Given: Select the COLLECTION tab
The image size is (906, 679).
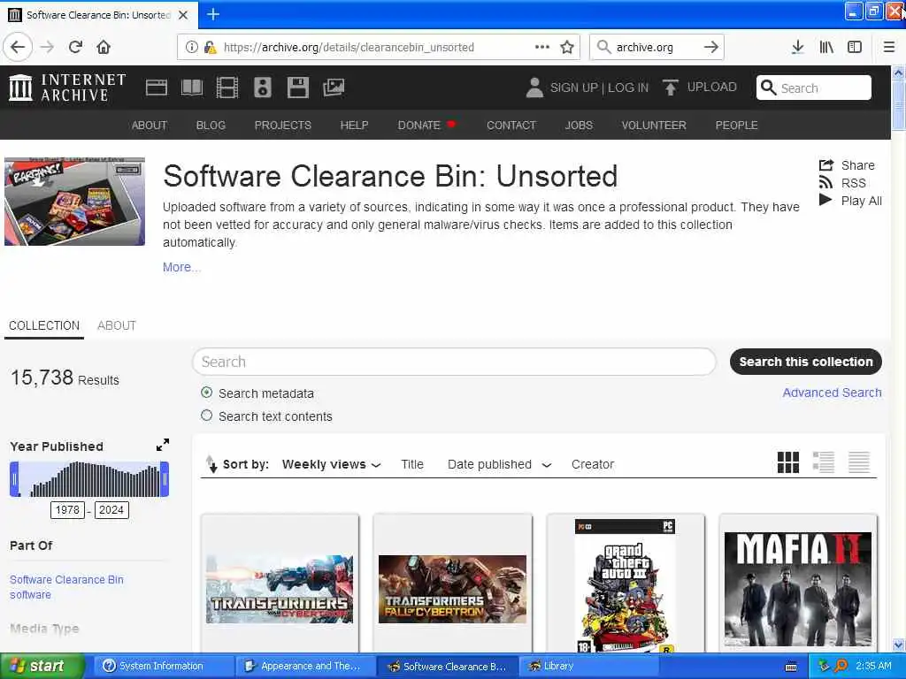Looking at the screenshot, I should tap(44, 325).
